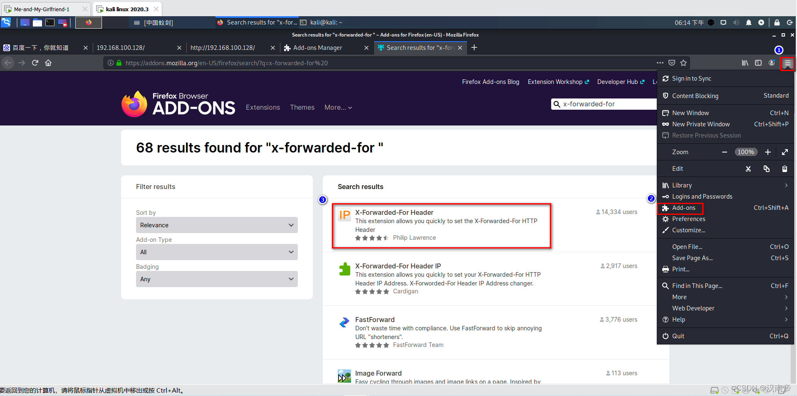Open the Library toolbar icon
This screenshot has height=396, width=797.
(745, 63)
